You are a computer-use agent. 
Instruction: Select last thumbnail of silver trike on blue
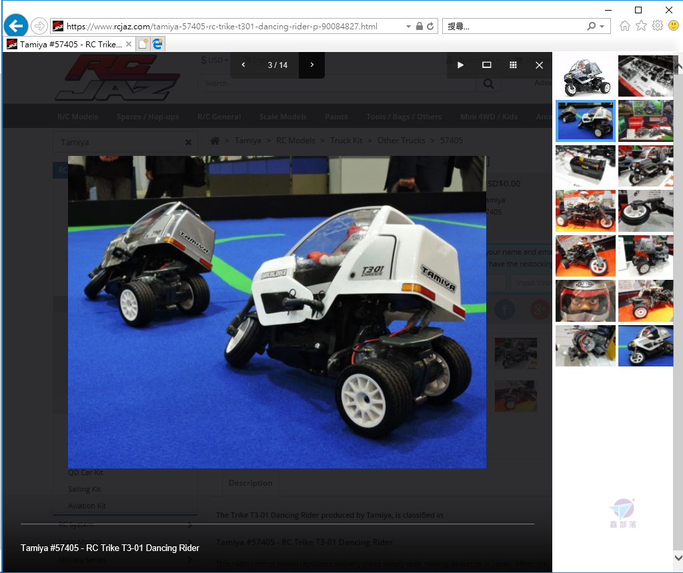[646, 345]
